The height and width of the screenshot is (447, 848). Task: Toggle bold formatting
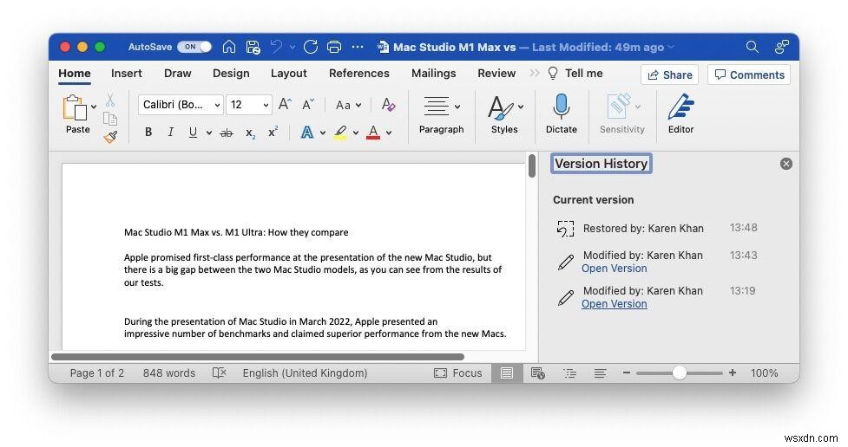tap(148, 133)
